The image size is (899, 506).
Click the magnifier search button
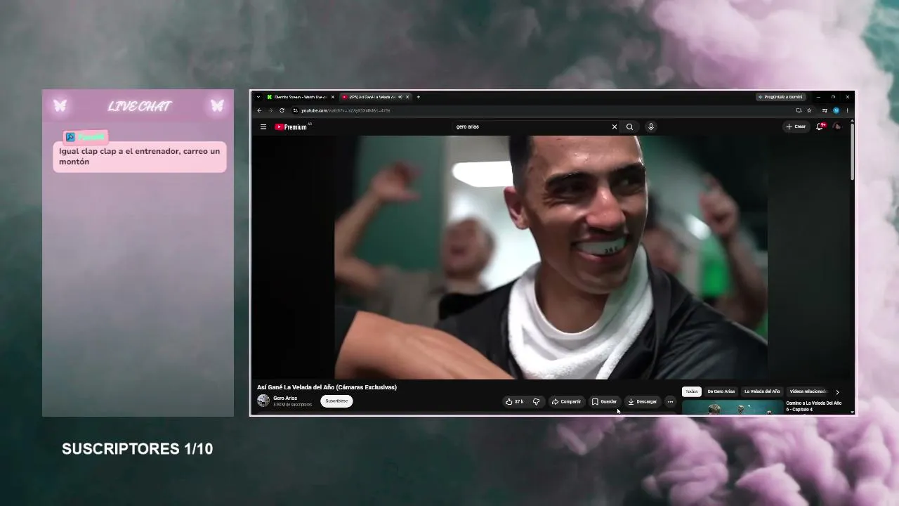coord(629,127)
